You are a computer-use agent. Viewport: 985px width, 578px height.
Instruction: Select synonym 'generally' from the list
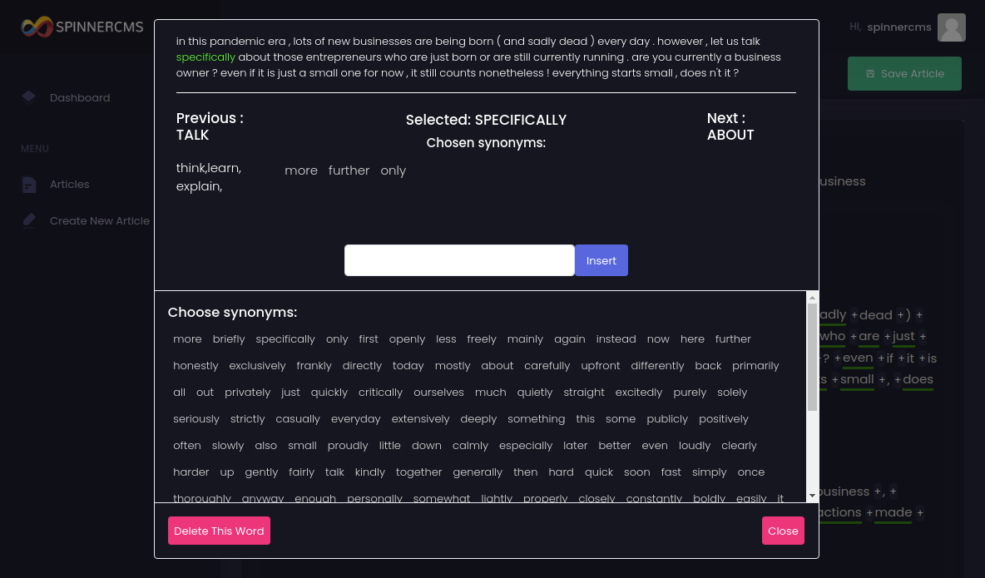tap(478, 472)
